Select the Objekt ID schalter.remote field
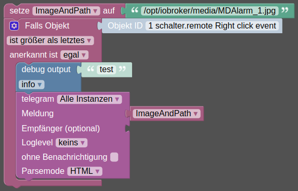This screenshot has width=298, height=191. [212, 26]
